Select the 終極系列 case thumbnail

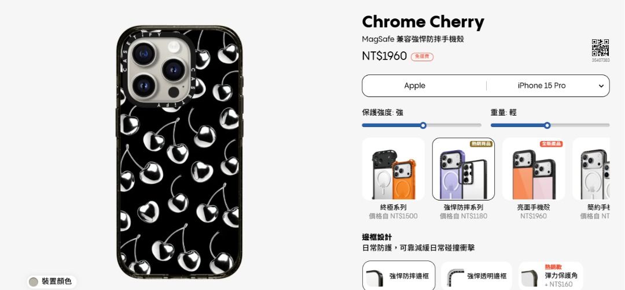[x=393, y=169]
